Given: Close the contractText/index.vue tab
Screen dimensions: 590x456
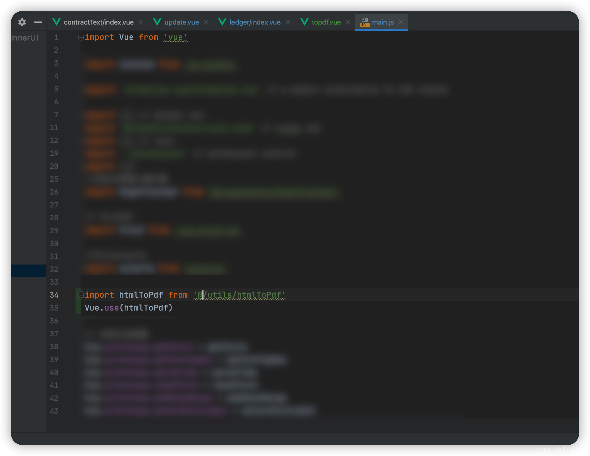Looking at the screenshot, I should [141, 22].
